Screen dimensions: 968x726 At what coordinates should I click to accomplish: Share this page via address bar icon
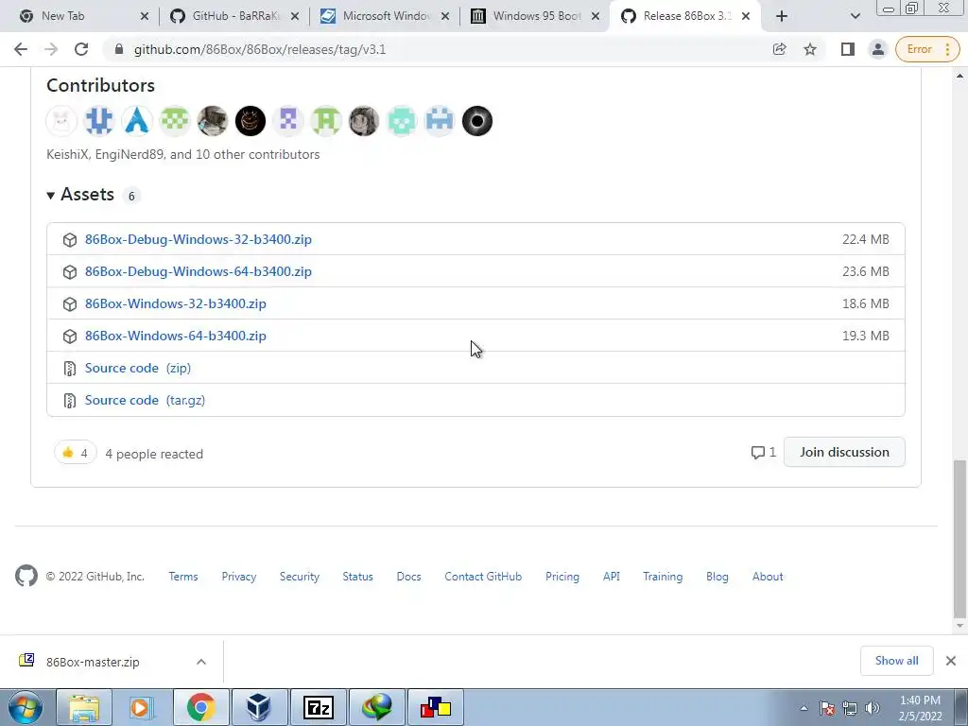coord(780,49)
